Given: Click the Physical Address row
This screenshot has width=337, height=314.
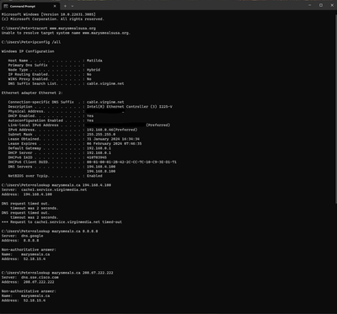Looking at the screenshot, I should click(66, 111).
